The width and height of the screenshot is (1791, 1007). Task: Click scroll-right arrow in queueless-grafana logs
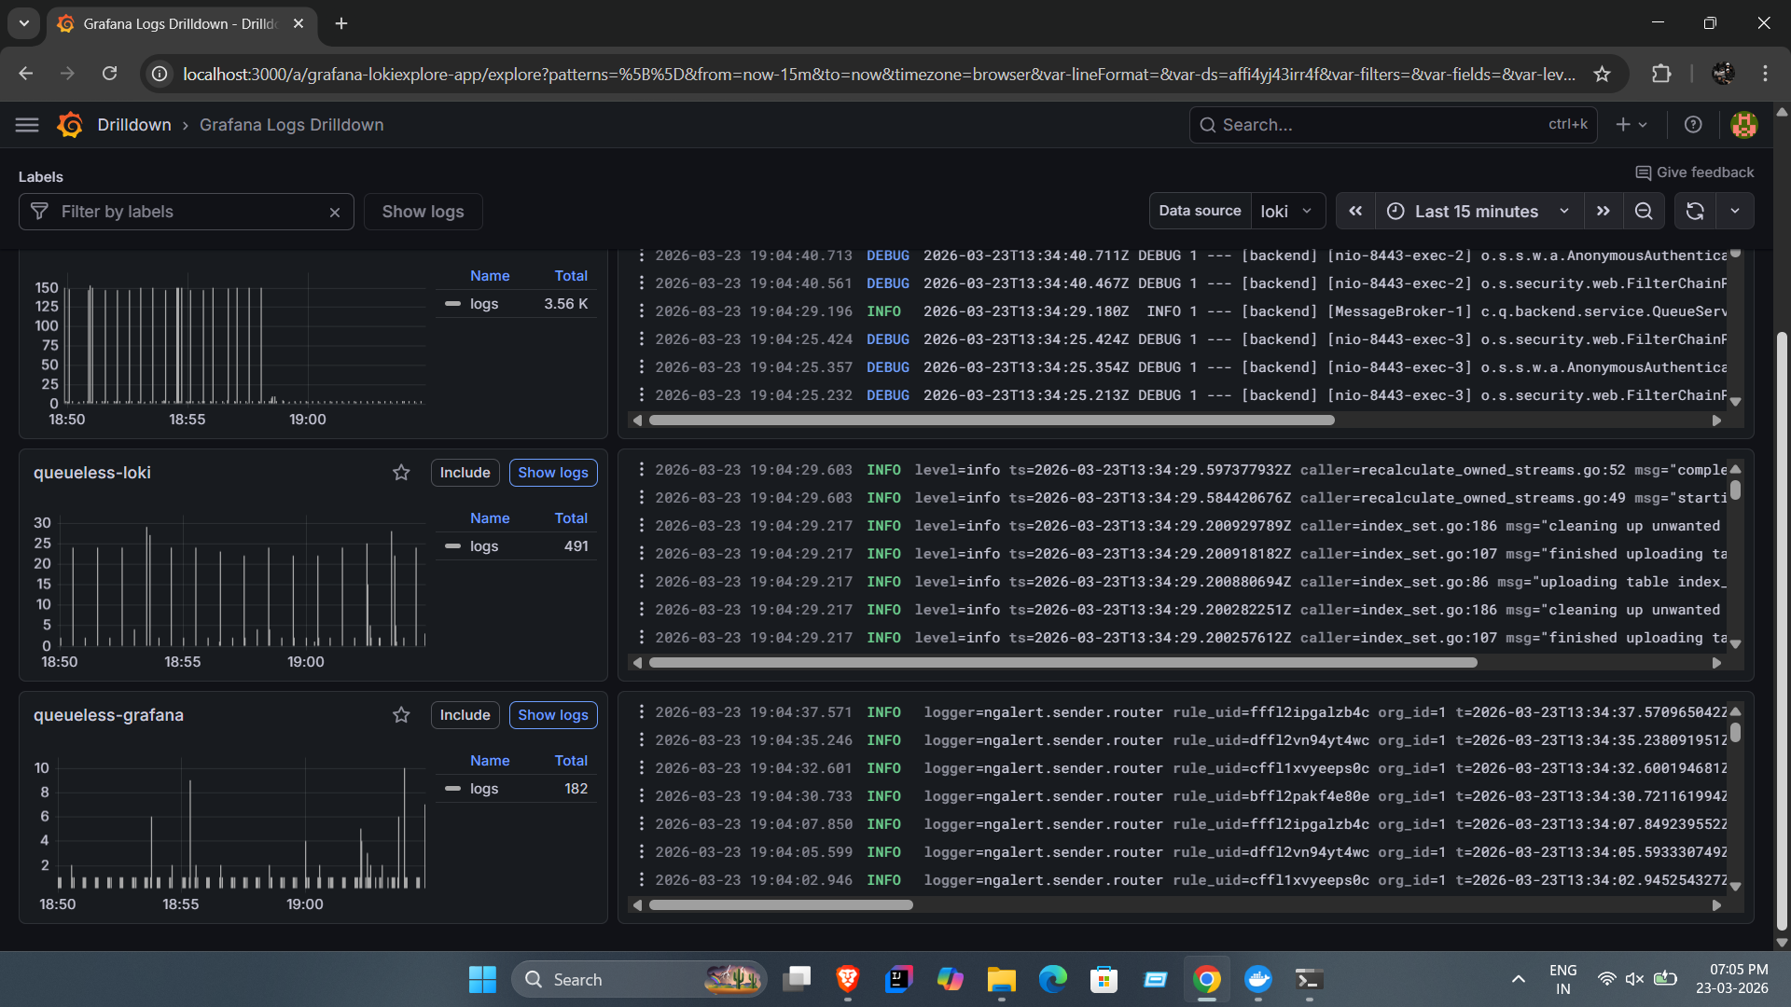(x=1716, y=905)
